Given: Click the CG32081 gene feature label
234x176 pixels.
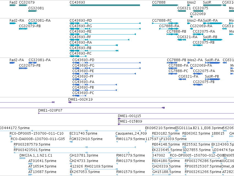Looking at the screenshot, I should 36,8.
